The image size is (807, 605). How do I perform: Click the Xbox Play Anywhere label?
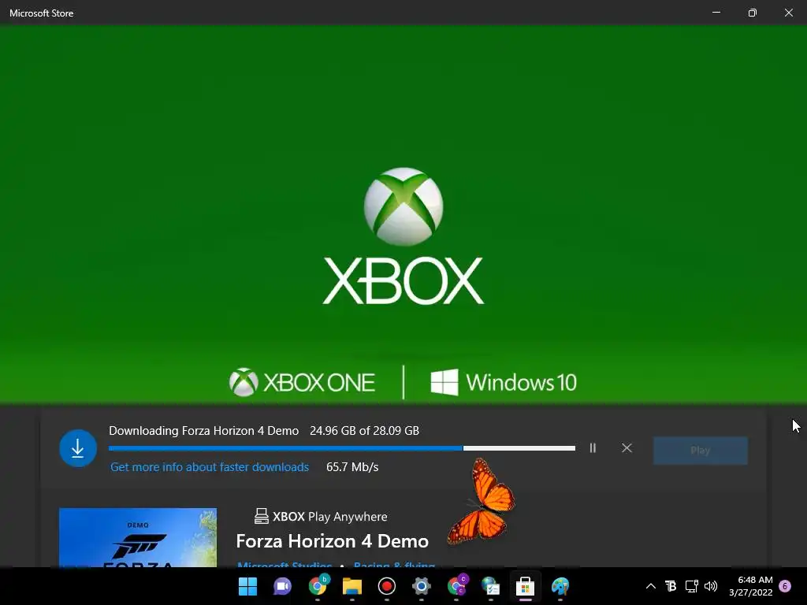(x=321, y=517)
